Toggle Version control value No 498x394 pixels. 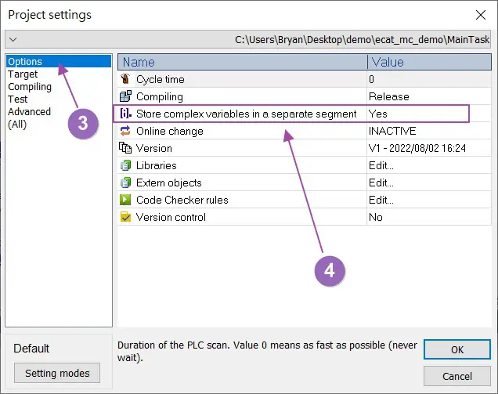pos(375,217)
